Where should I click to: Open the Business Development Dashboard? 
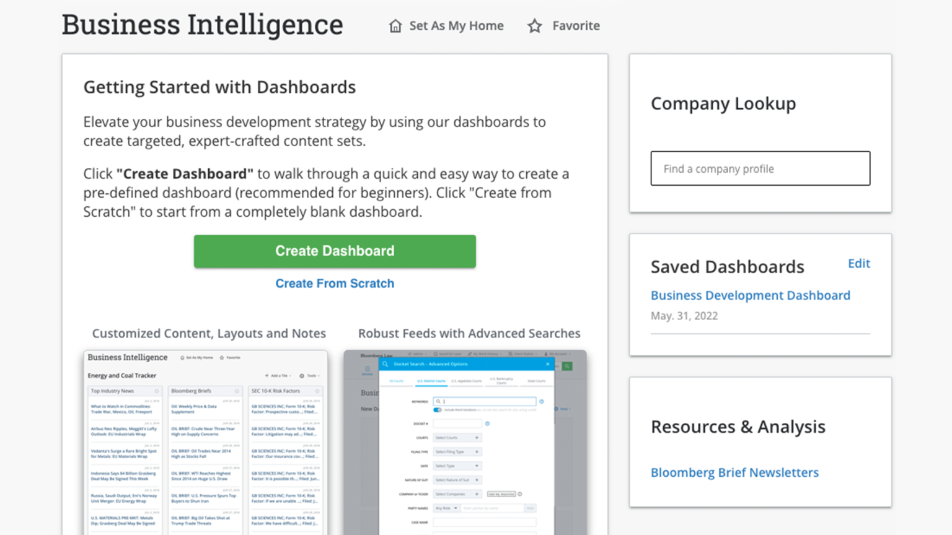pos(750,295)
